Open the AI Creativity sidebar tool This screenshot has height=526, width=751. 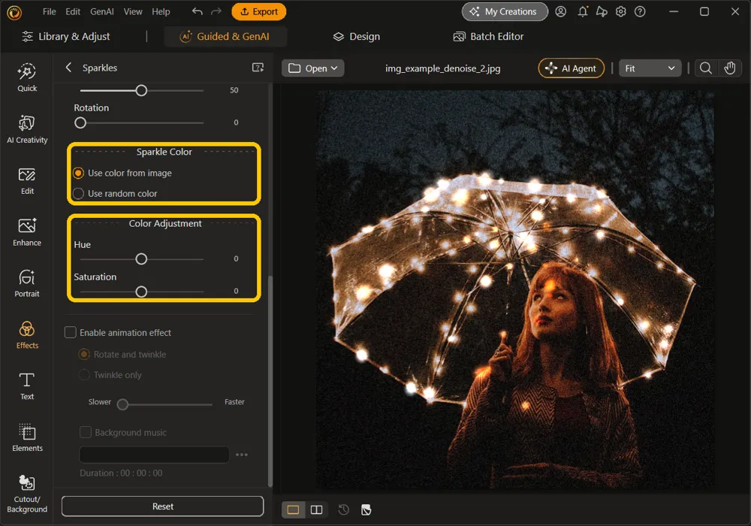tap(27, 128)
